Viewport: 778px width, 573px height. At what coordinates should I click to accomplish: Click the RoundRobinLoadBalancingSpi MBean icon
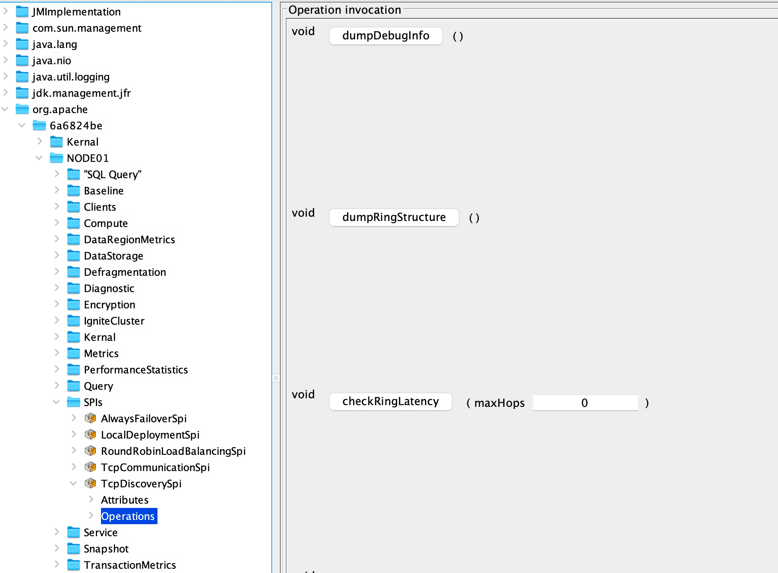pyautogui.click(x=90, y=451)
